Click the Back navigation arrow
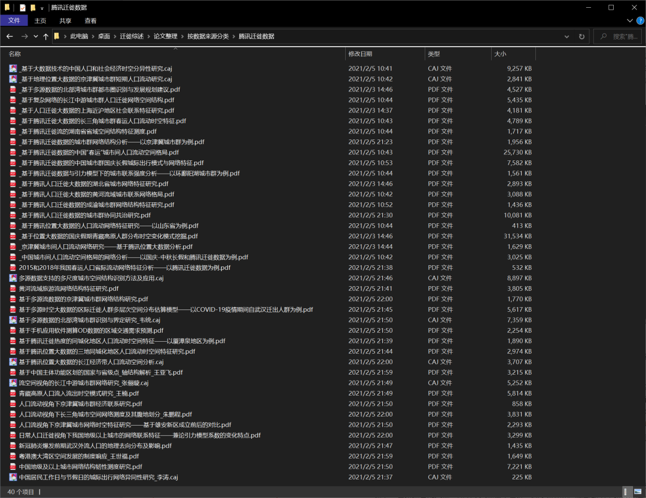The image size is (646, 498). click(x=10, y=37)
